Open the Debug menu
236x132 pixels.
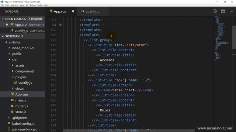click(x=33, y=5)
